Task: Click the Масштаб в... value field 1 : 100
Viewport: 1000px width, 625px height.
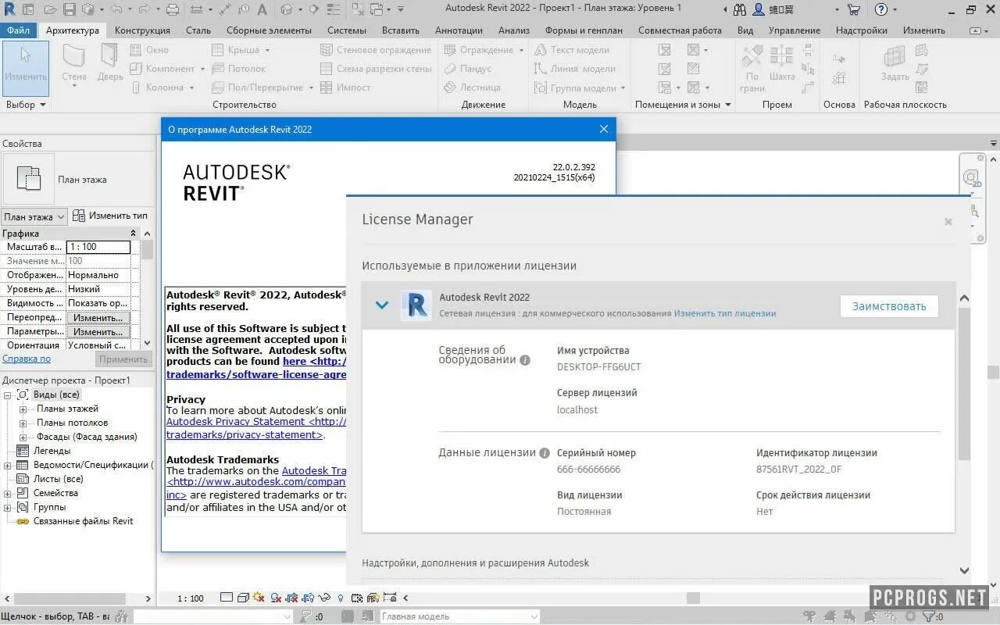Action: [98, 247]
